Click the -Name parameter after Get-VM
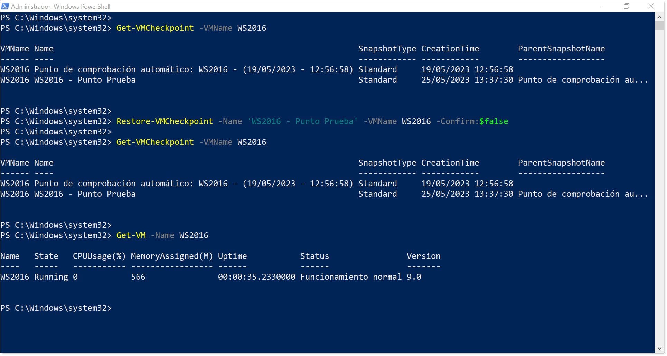Image resolution: width=667 pixels, height=356 pixels. [162, 235]
